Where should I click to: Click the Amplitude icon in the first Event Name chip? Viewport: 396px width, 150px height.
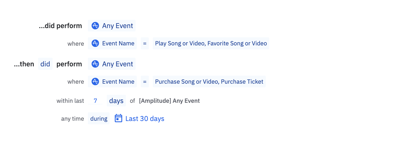coord(95,43)
